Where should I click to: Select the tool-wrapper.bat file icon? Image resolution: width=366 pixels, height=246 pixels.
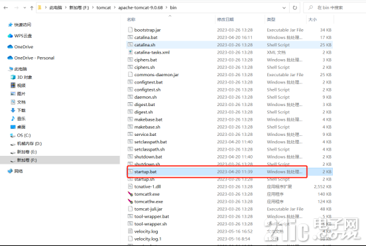pyautogui.click(x=130, y=216)
